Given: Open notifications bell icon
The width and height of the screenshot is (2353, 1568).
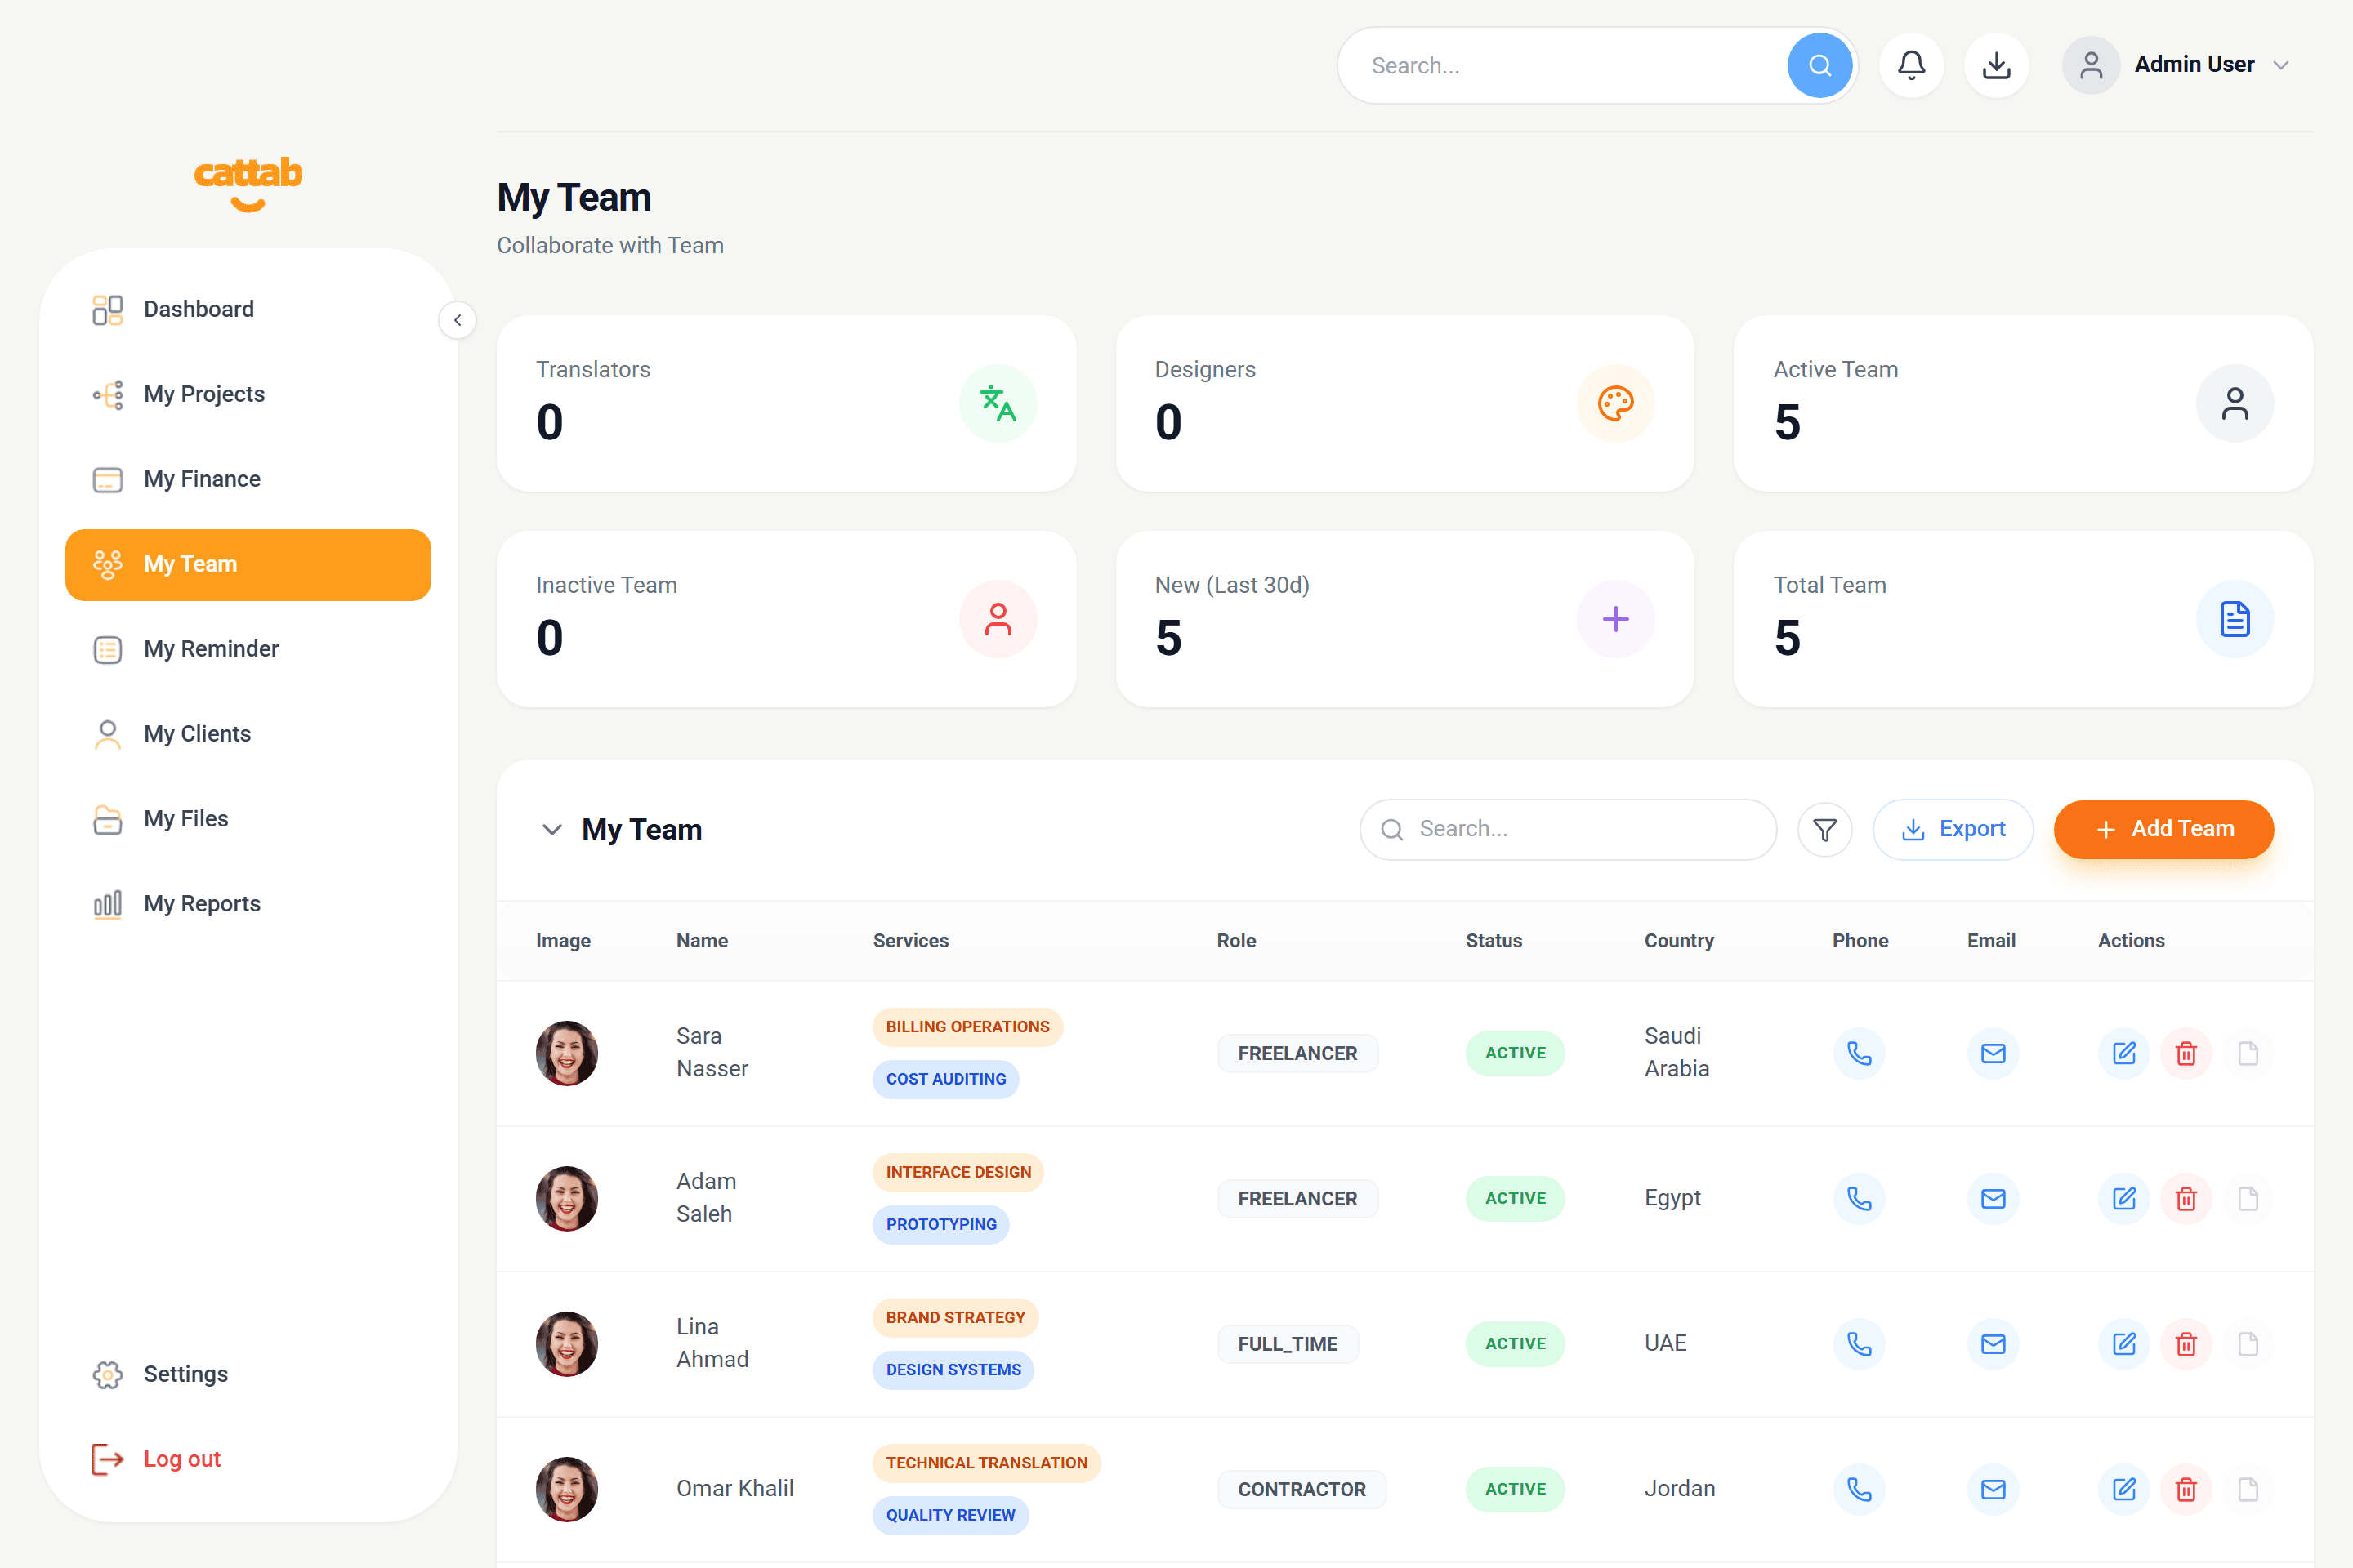Looking at the screenshot, I should [1911, 65].
